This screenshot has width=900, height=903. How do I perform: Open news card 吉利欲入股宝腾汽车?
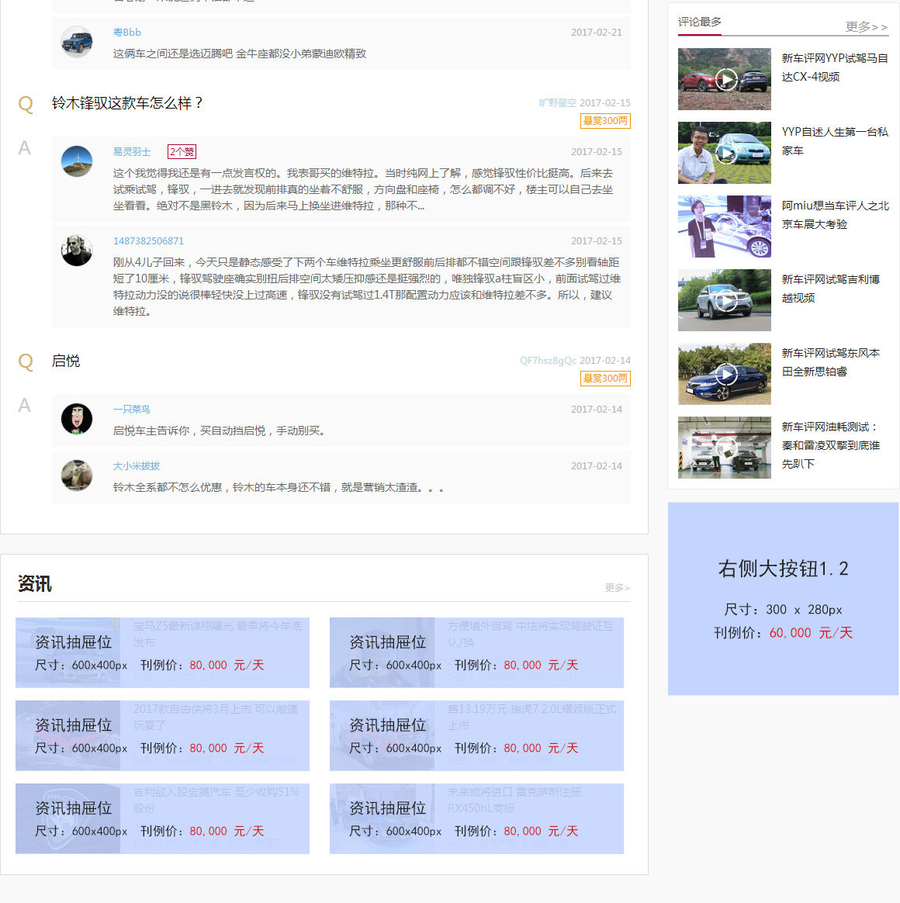coord(162,818)
